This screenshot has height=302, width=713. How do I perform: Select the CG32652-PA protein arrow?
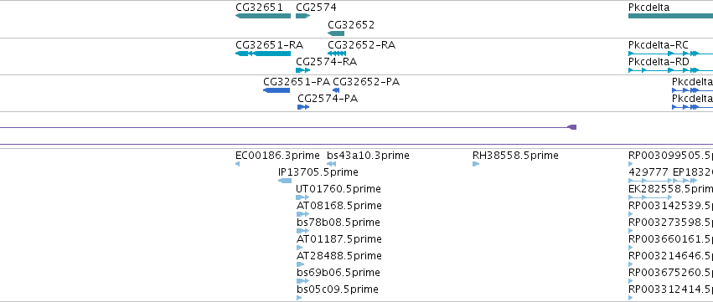coord(336,90)
